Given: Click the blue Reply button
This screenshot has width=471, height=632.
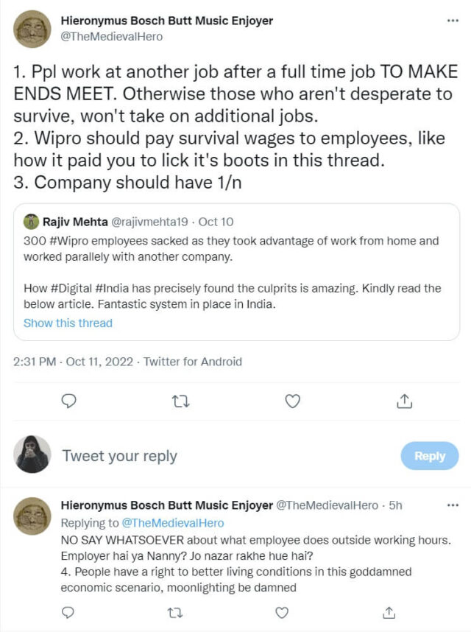Looking at the screenshot, I should 429,456.
